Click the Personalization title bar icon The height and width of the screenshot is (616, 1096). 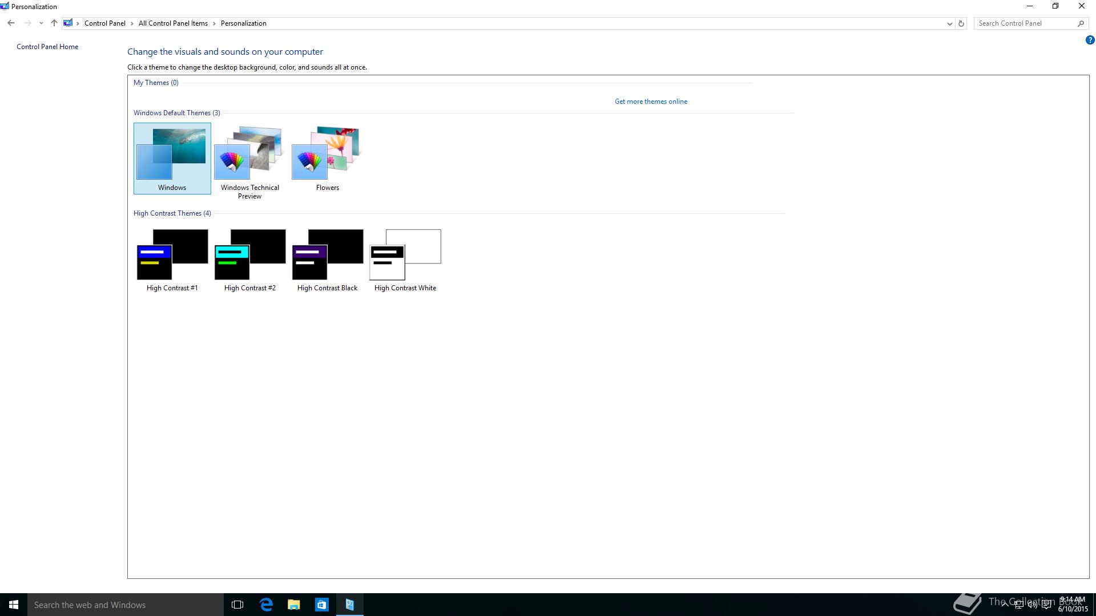(x=5, y=6)
